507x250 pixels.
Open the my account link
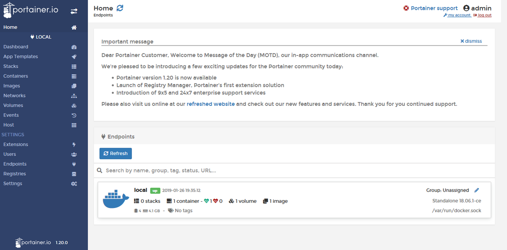click(457, 15)
